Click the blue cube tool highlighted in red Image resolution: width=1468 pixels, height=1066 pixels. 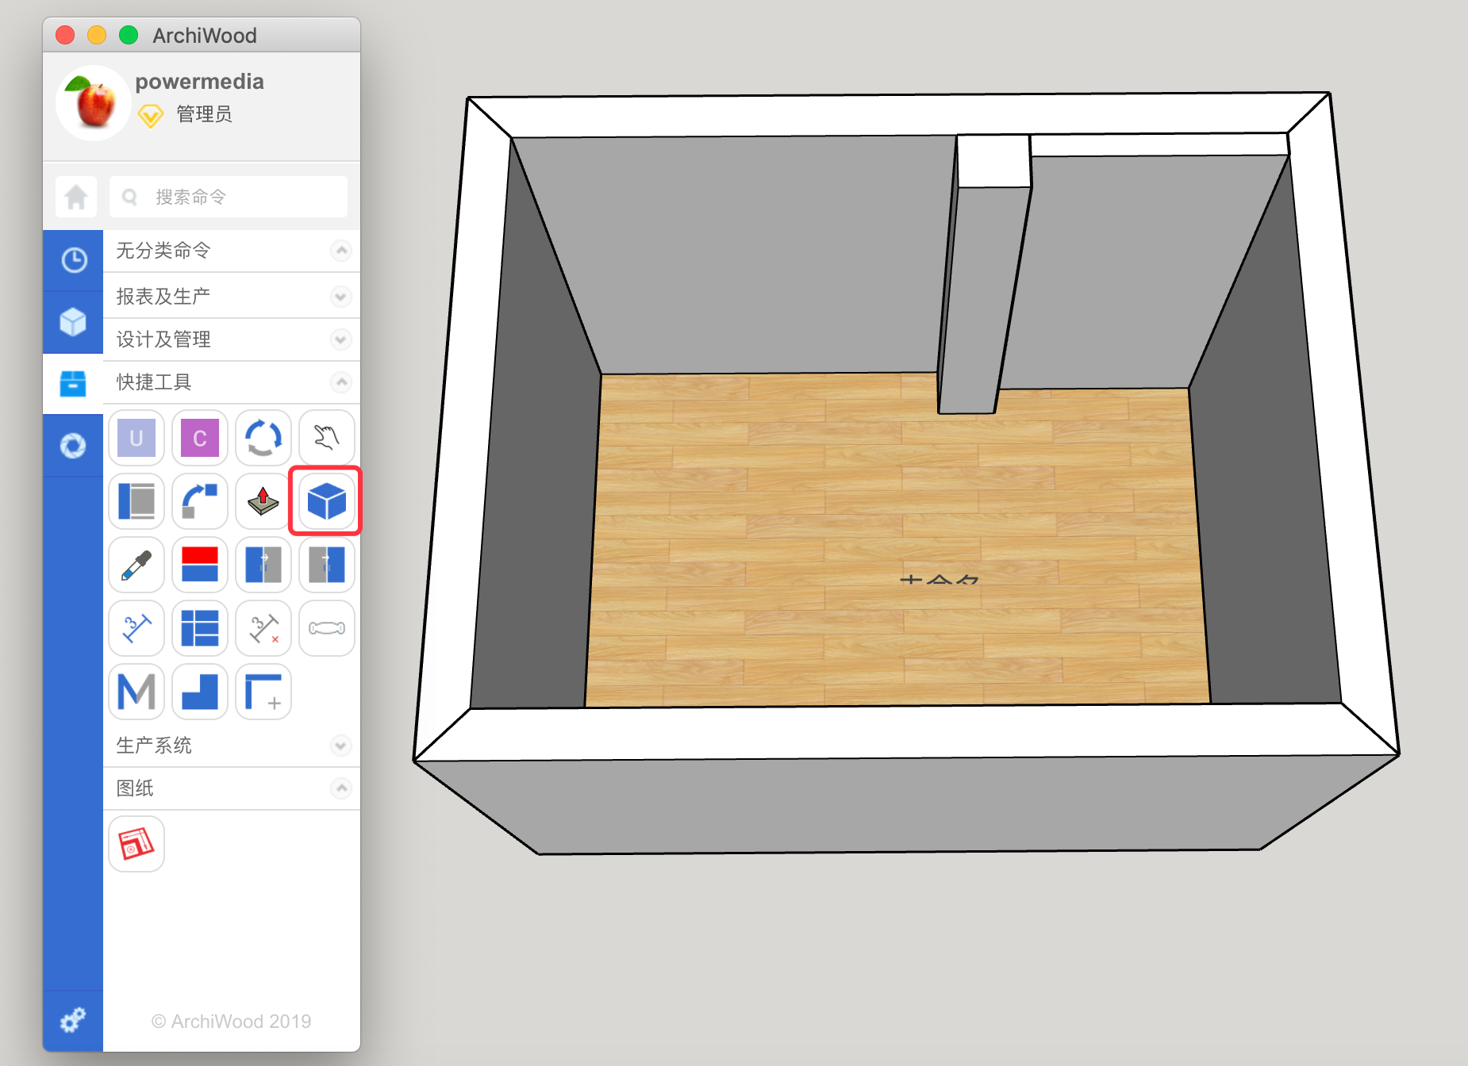pyautogui.click(x=326, y=501)
